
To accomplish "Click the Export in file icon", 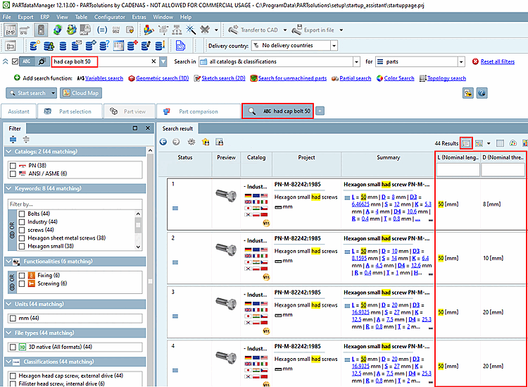I will (296, 30).
